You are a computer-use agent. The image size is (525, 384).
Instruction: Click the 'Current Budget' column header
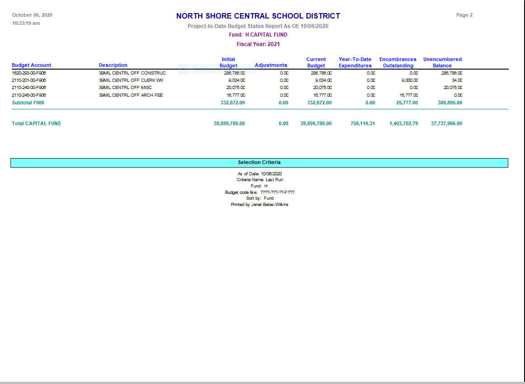tap(316, 63)
